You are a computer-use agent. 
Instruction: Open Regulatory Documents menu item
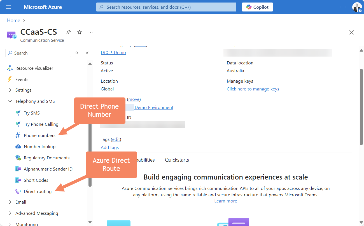(46, 158)
